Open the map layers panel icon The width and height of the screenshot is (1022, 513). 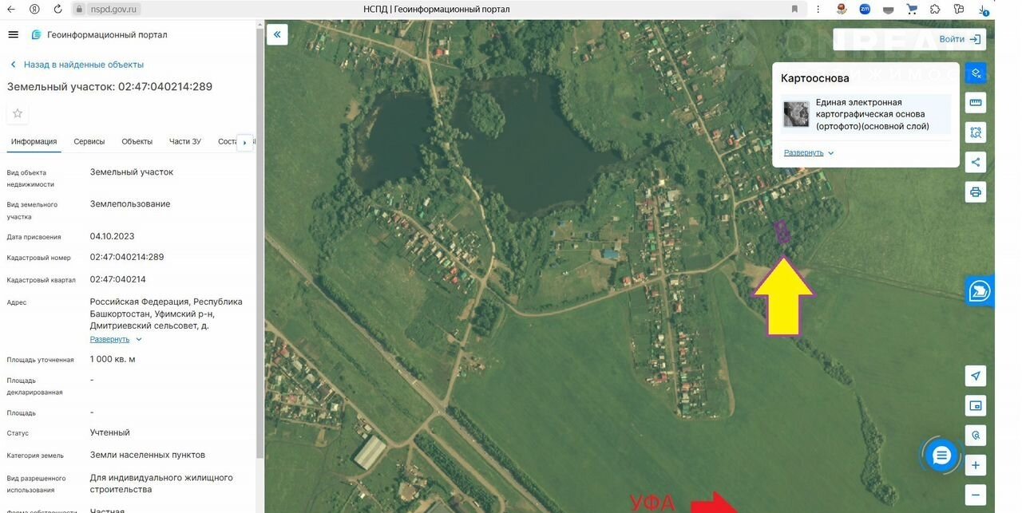(975, 73)
